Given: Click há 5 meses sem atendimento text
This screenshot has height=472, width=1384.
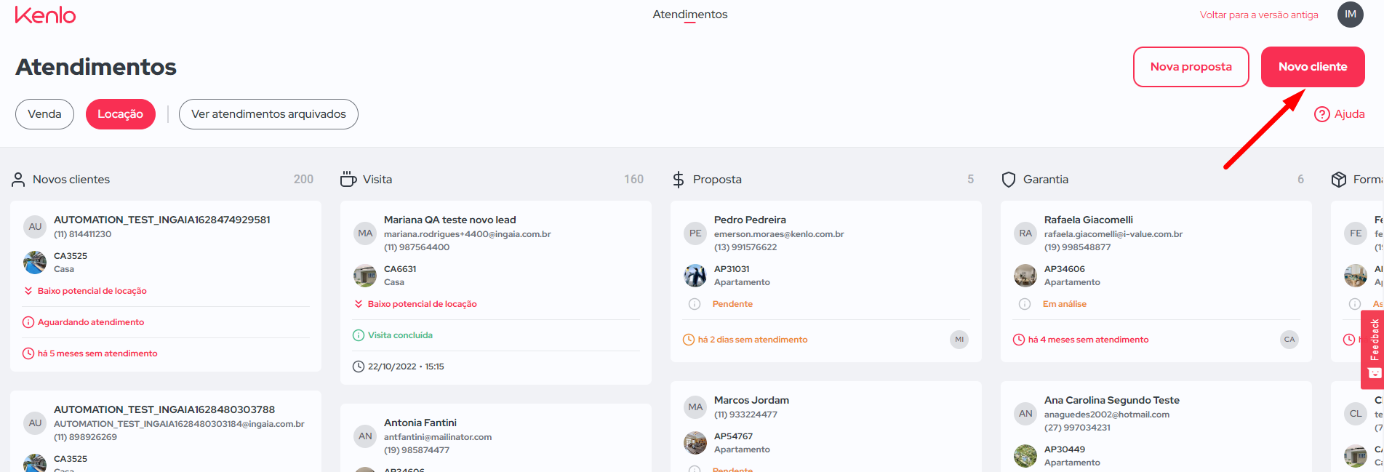Looking at the screenshot, I should [97, 353].
